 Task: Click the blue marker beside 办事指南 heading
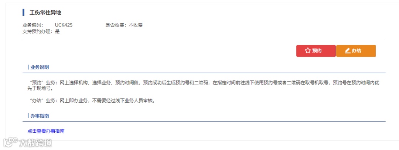point(28,116)
